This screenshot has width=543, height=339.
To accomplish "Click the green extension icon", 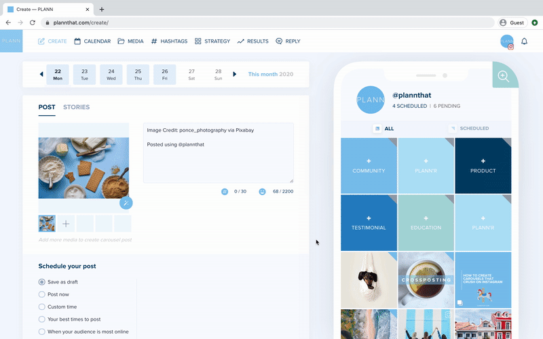I will pyautogui.click(x=535, y=22).
